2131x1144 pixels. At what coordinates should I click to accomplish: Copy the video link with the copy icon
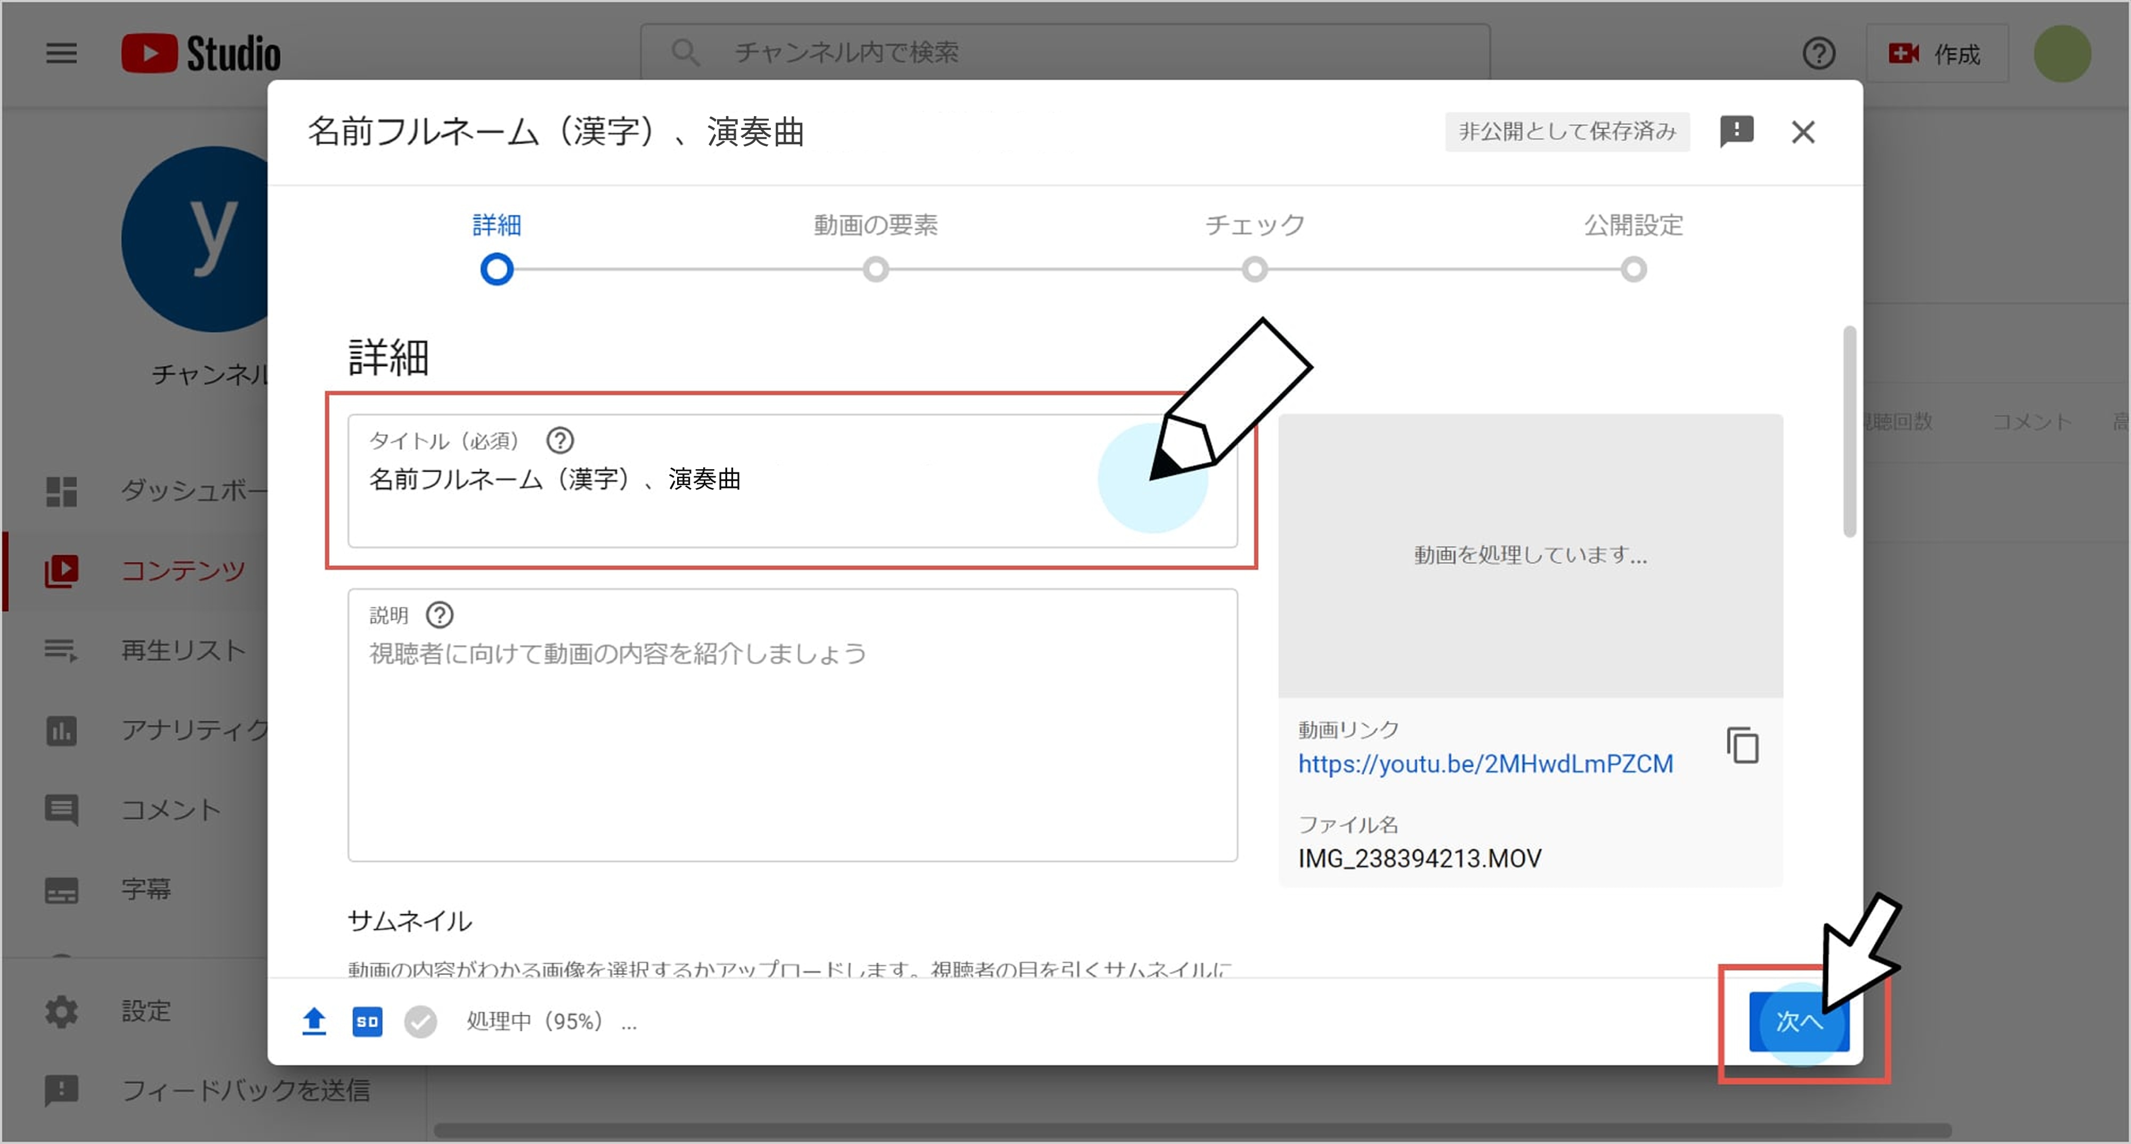pyautogui.click(x=1742, y=745)
